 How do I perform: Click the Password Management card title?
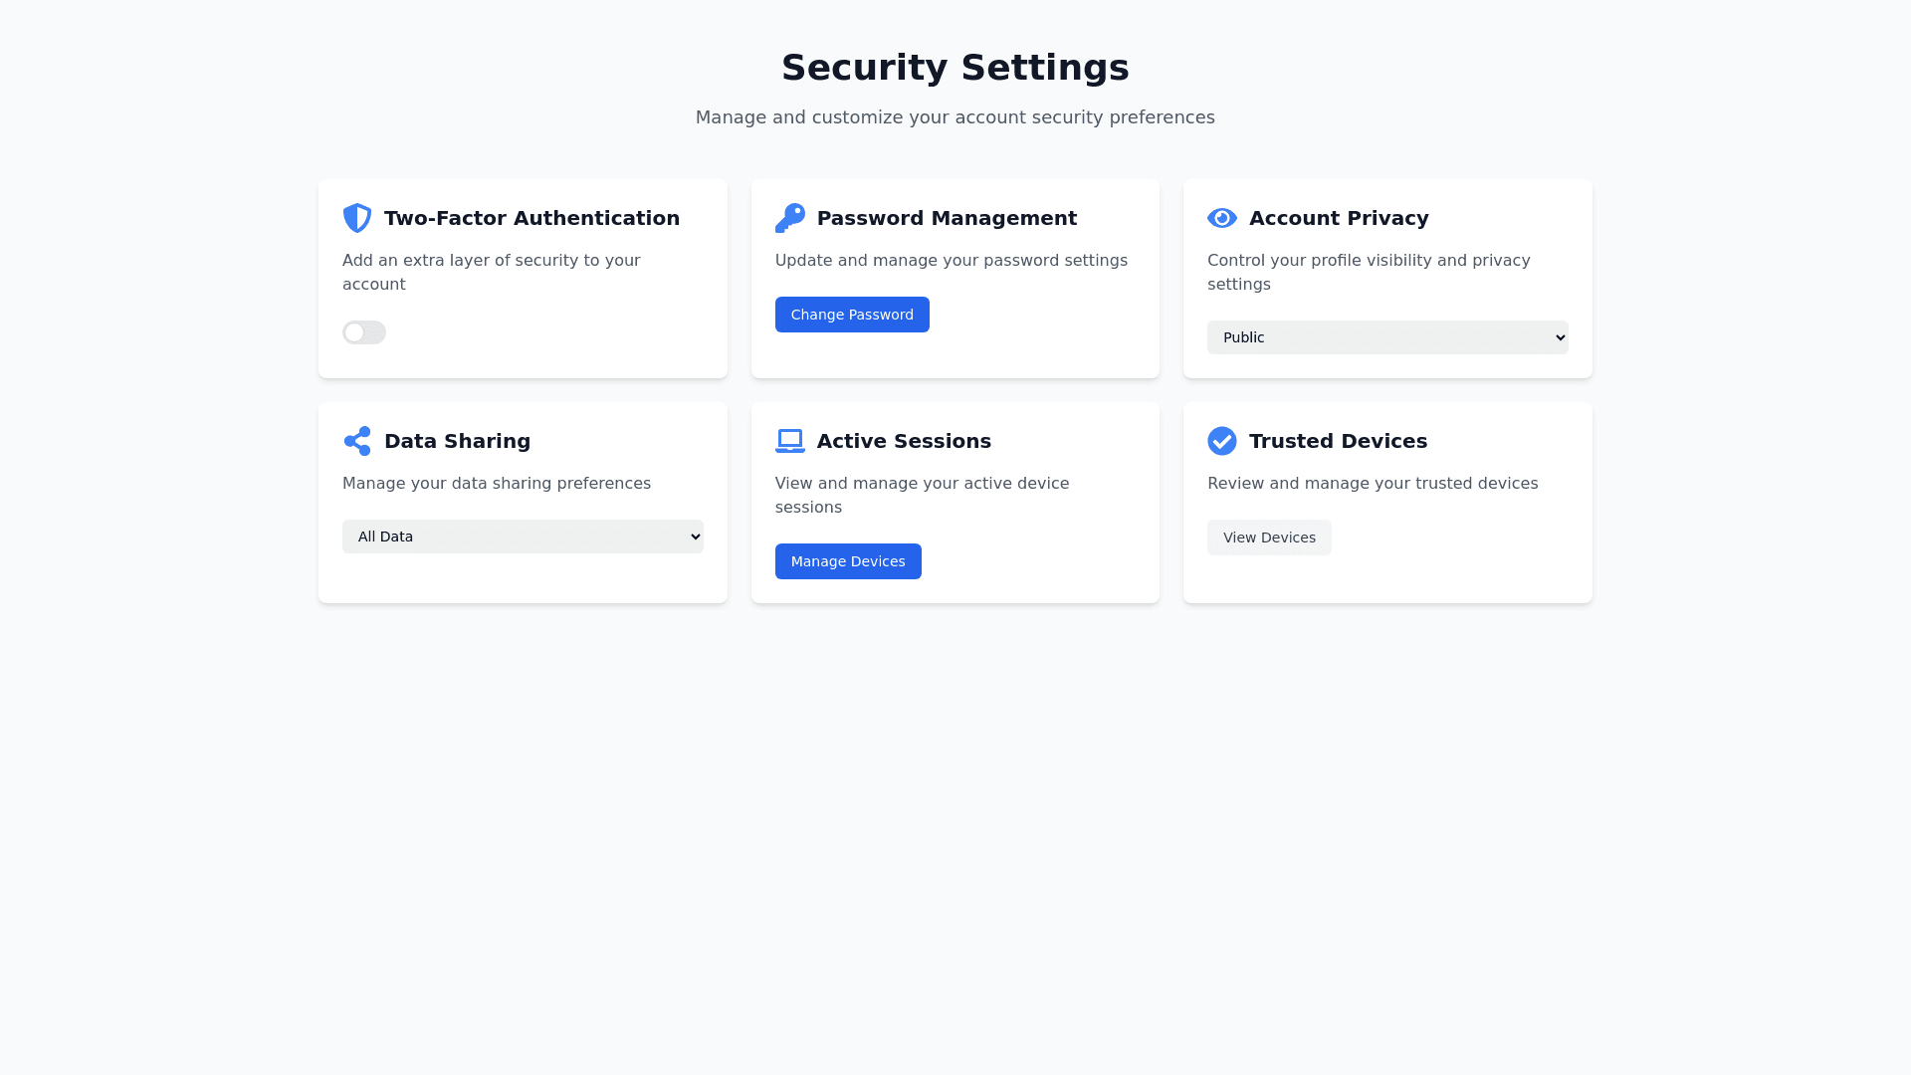[x=947, y=218]
